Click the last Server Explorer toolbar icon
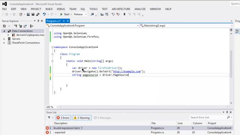240x135 pixels. [x=31, y=26]
